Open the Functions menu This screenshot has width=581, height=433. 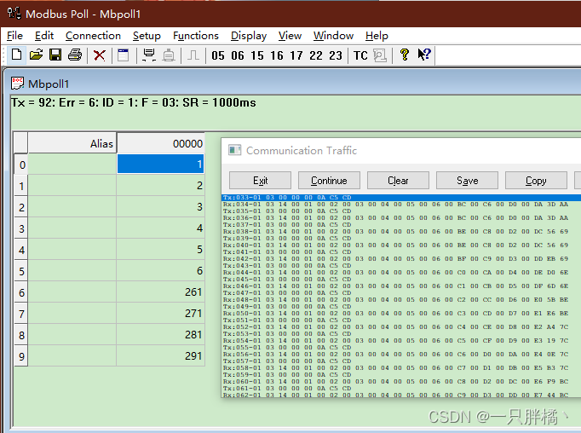tap(196, 36)
